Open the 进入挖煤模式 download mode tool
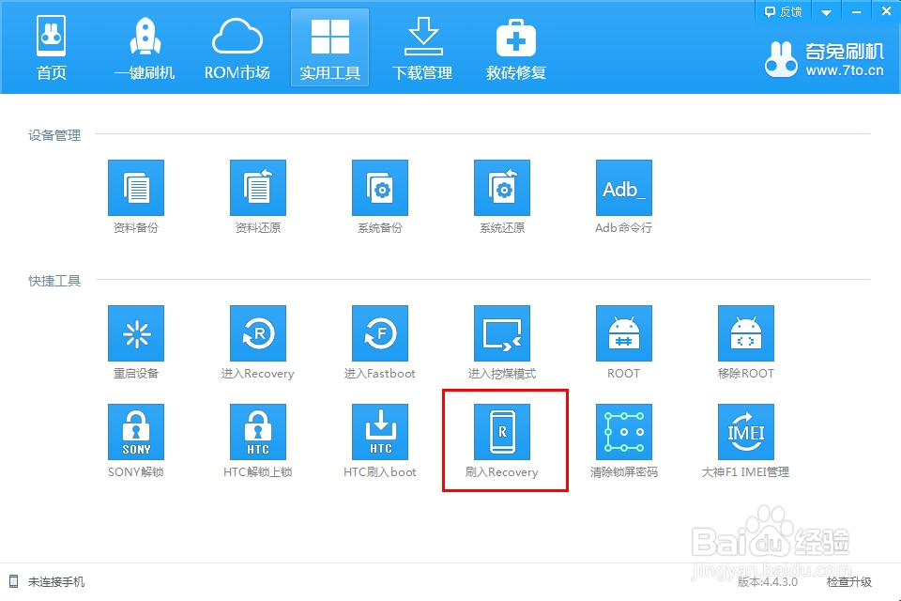The image size is (901, 601). tap(501, 333)
